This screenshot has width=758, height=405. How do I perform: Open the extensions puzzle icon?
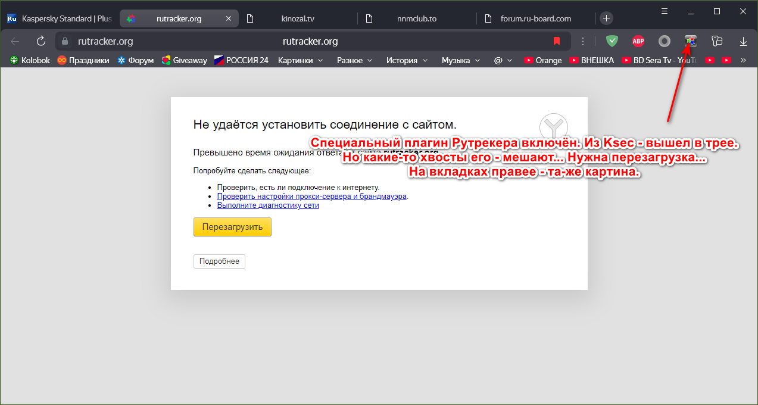(x=717, y=41)
